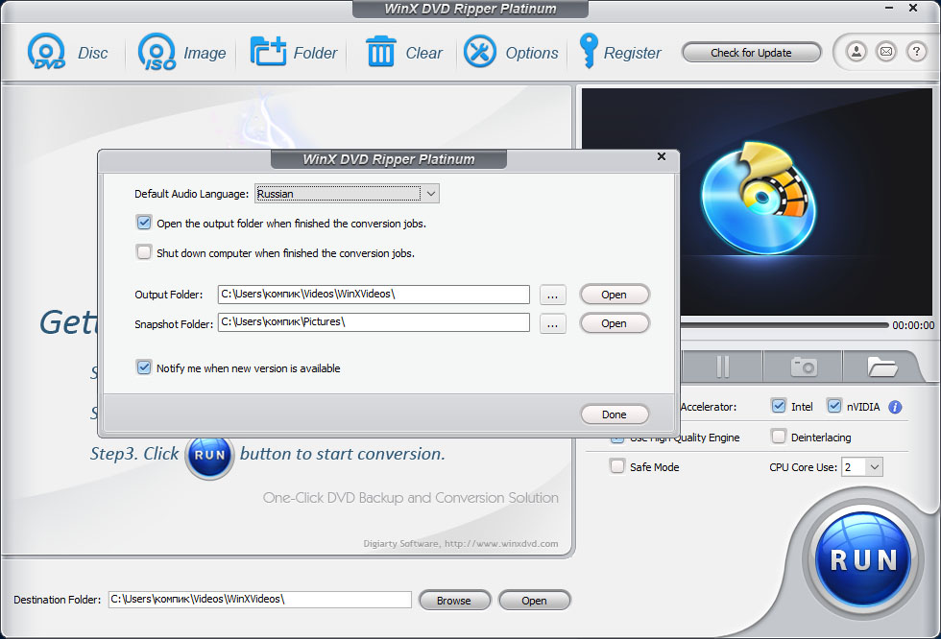Click the Clear trash can icon
This screenshot has height=639, width=941.
pyautogui.click(x=380, y=52)
